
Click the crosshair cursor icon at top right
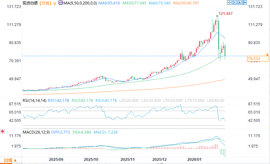229,3
